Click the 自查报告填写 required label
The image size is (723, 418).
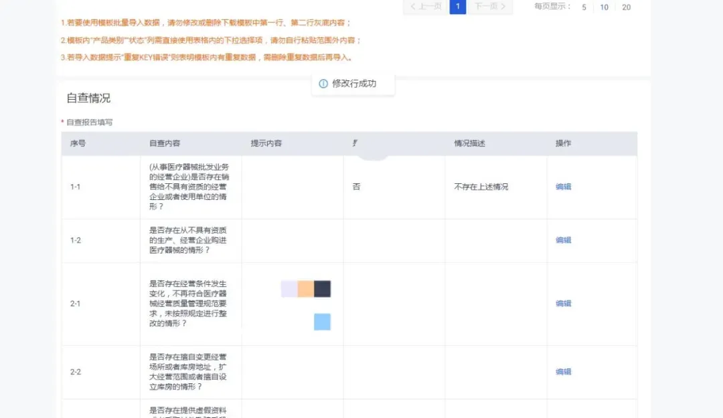90,122
